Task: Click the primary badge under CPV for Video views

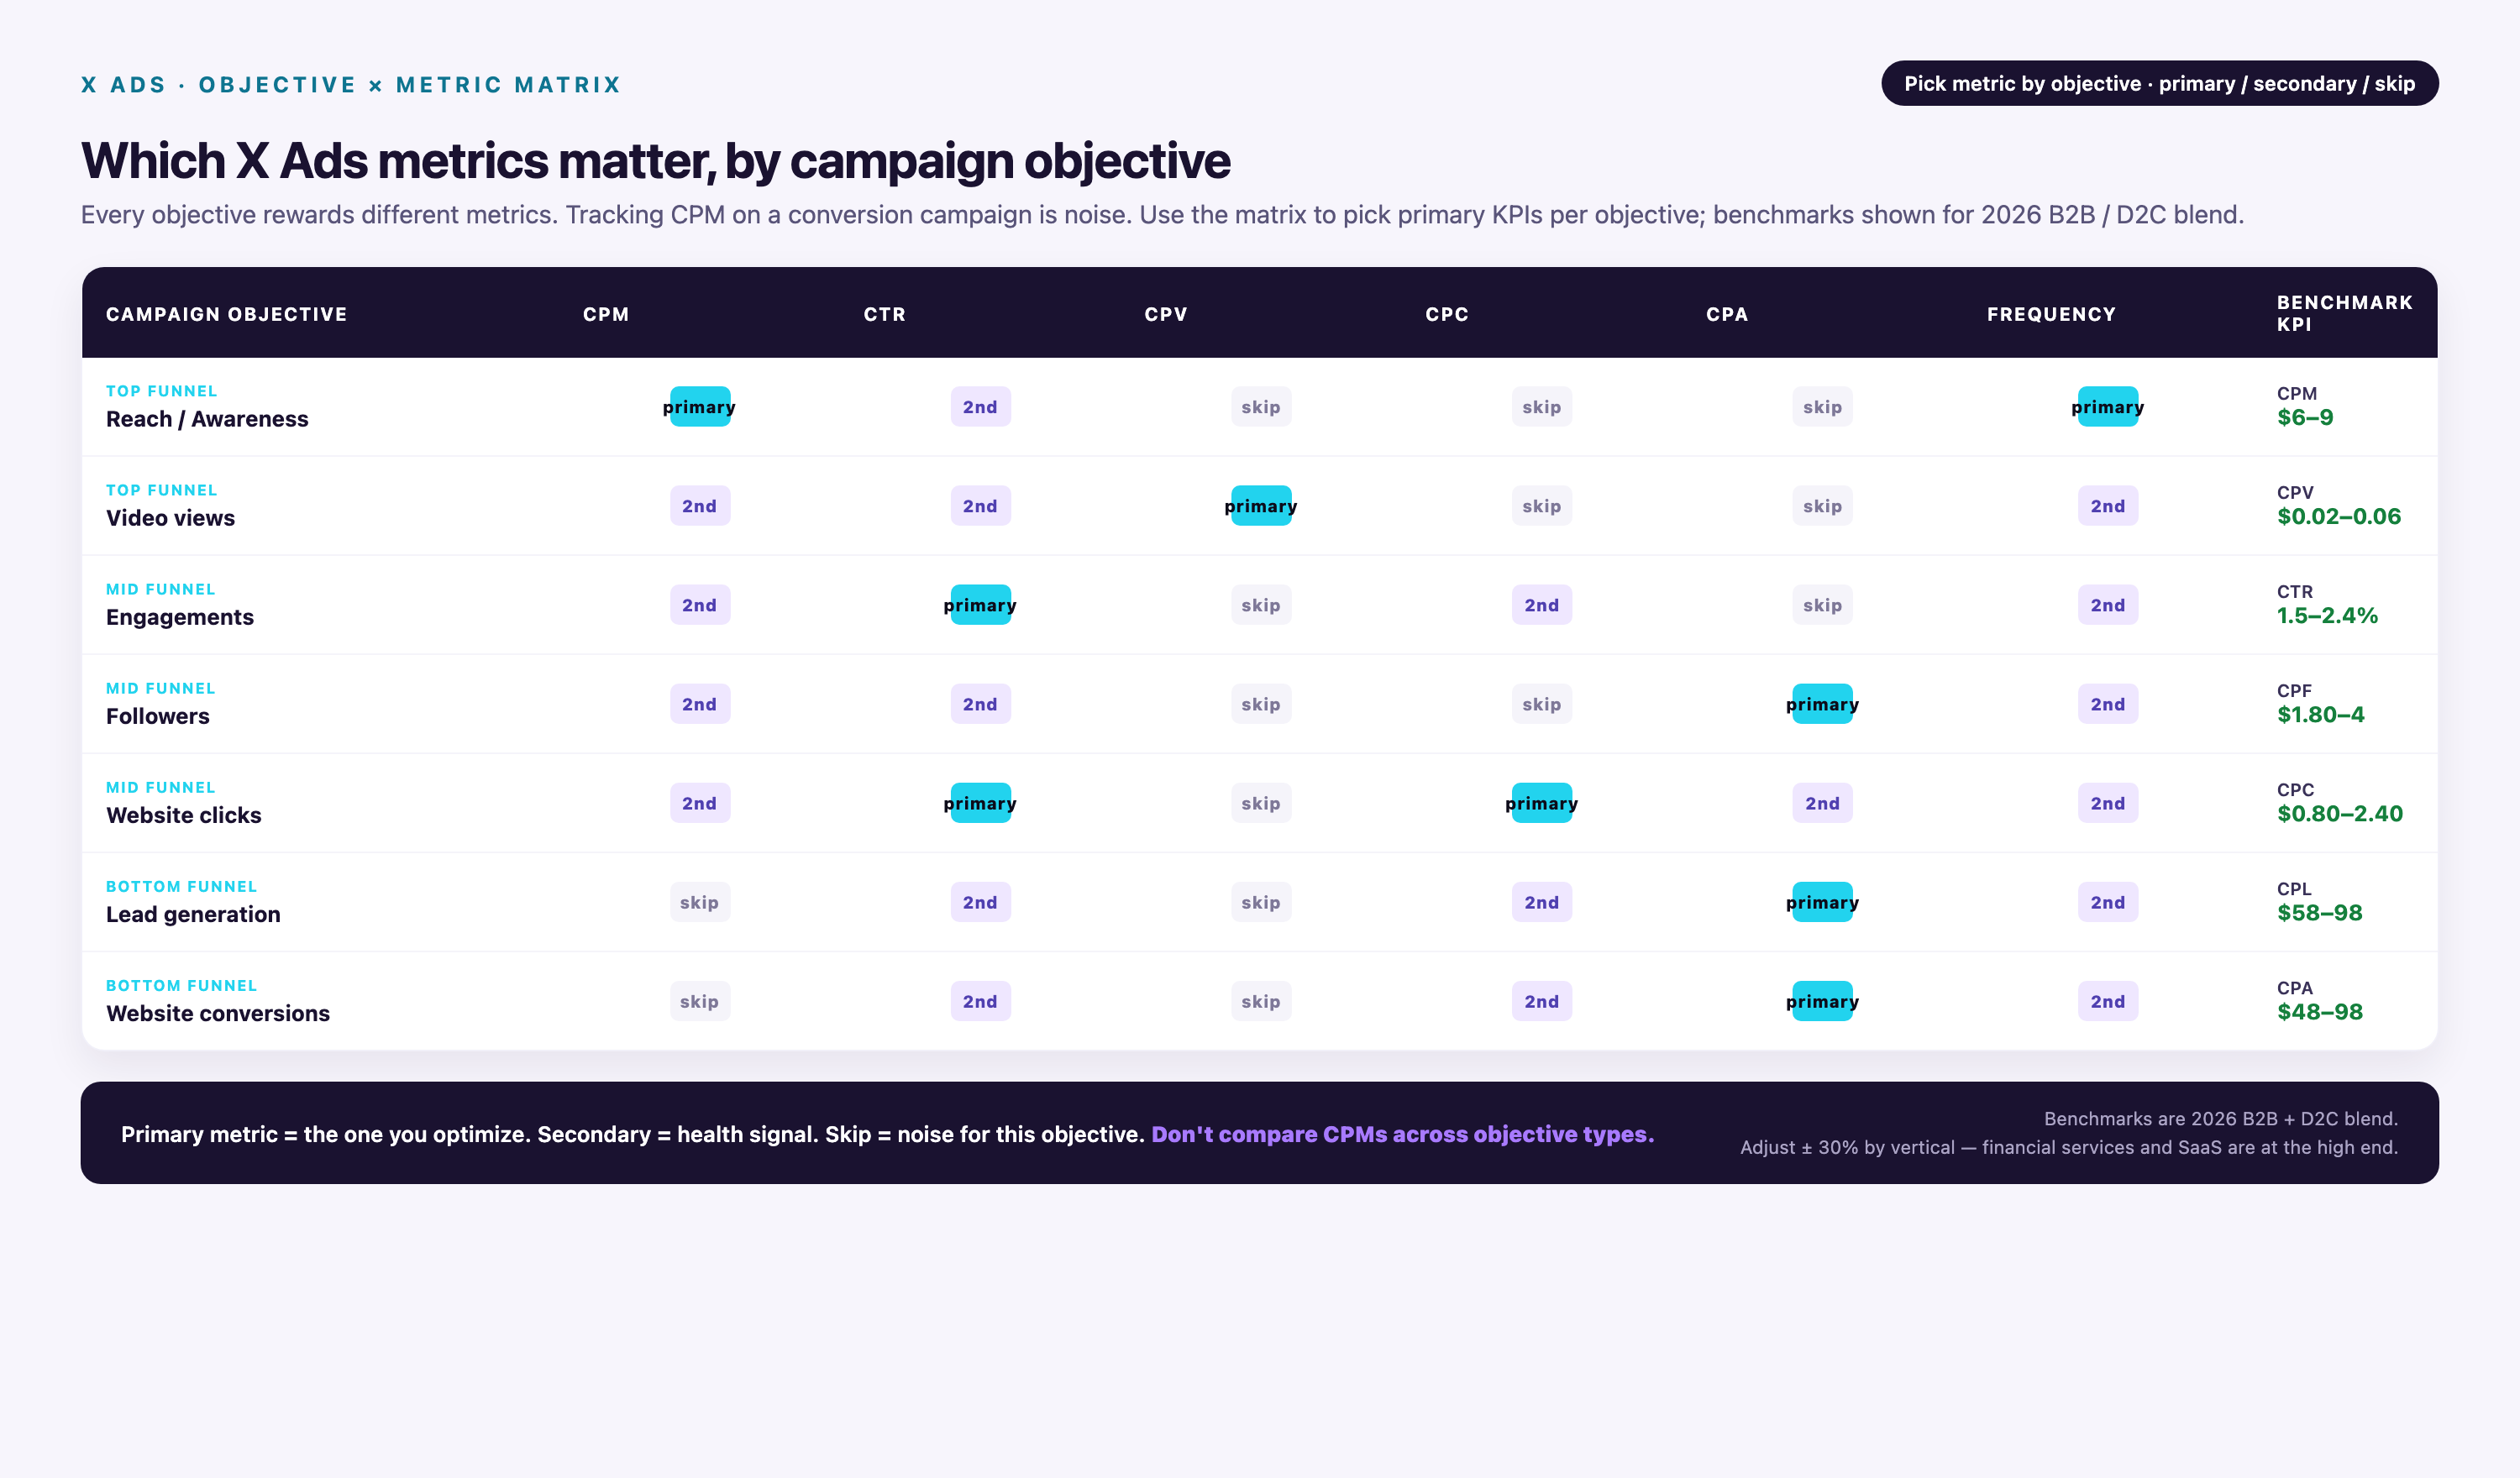Action: 1261,506
